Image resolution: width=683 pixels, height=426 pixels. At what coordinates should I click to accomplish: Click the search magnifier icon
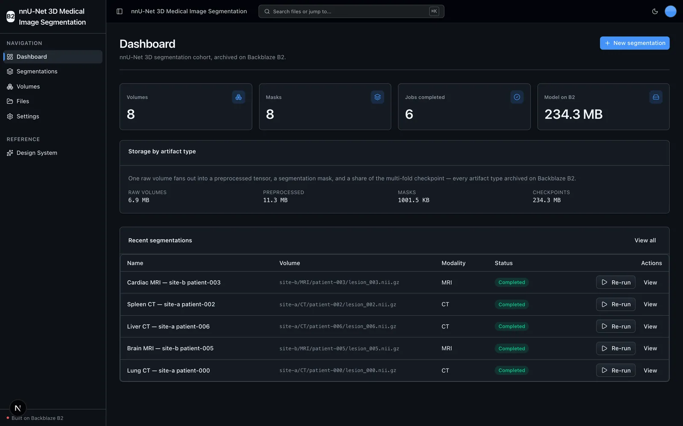(267, 12)
